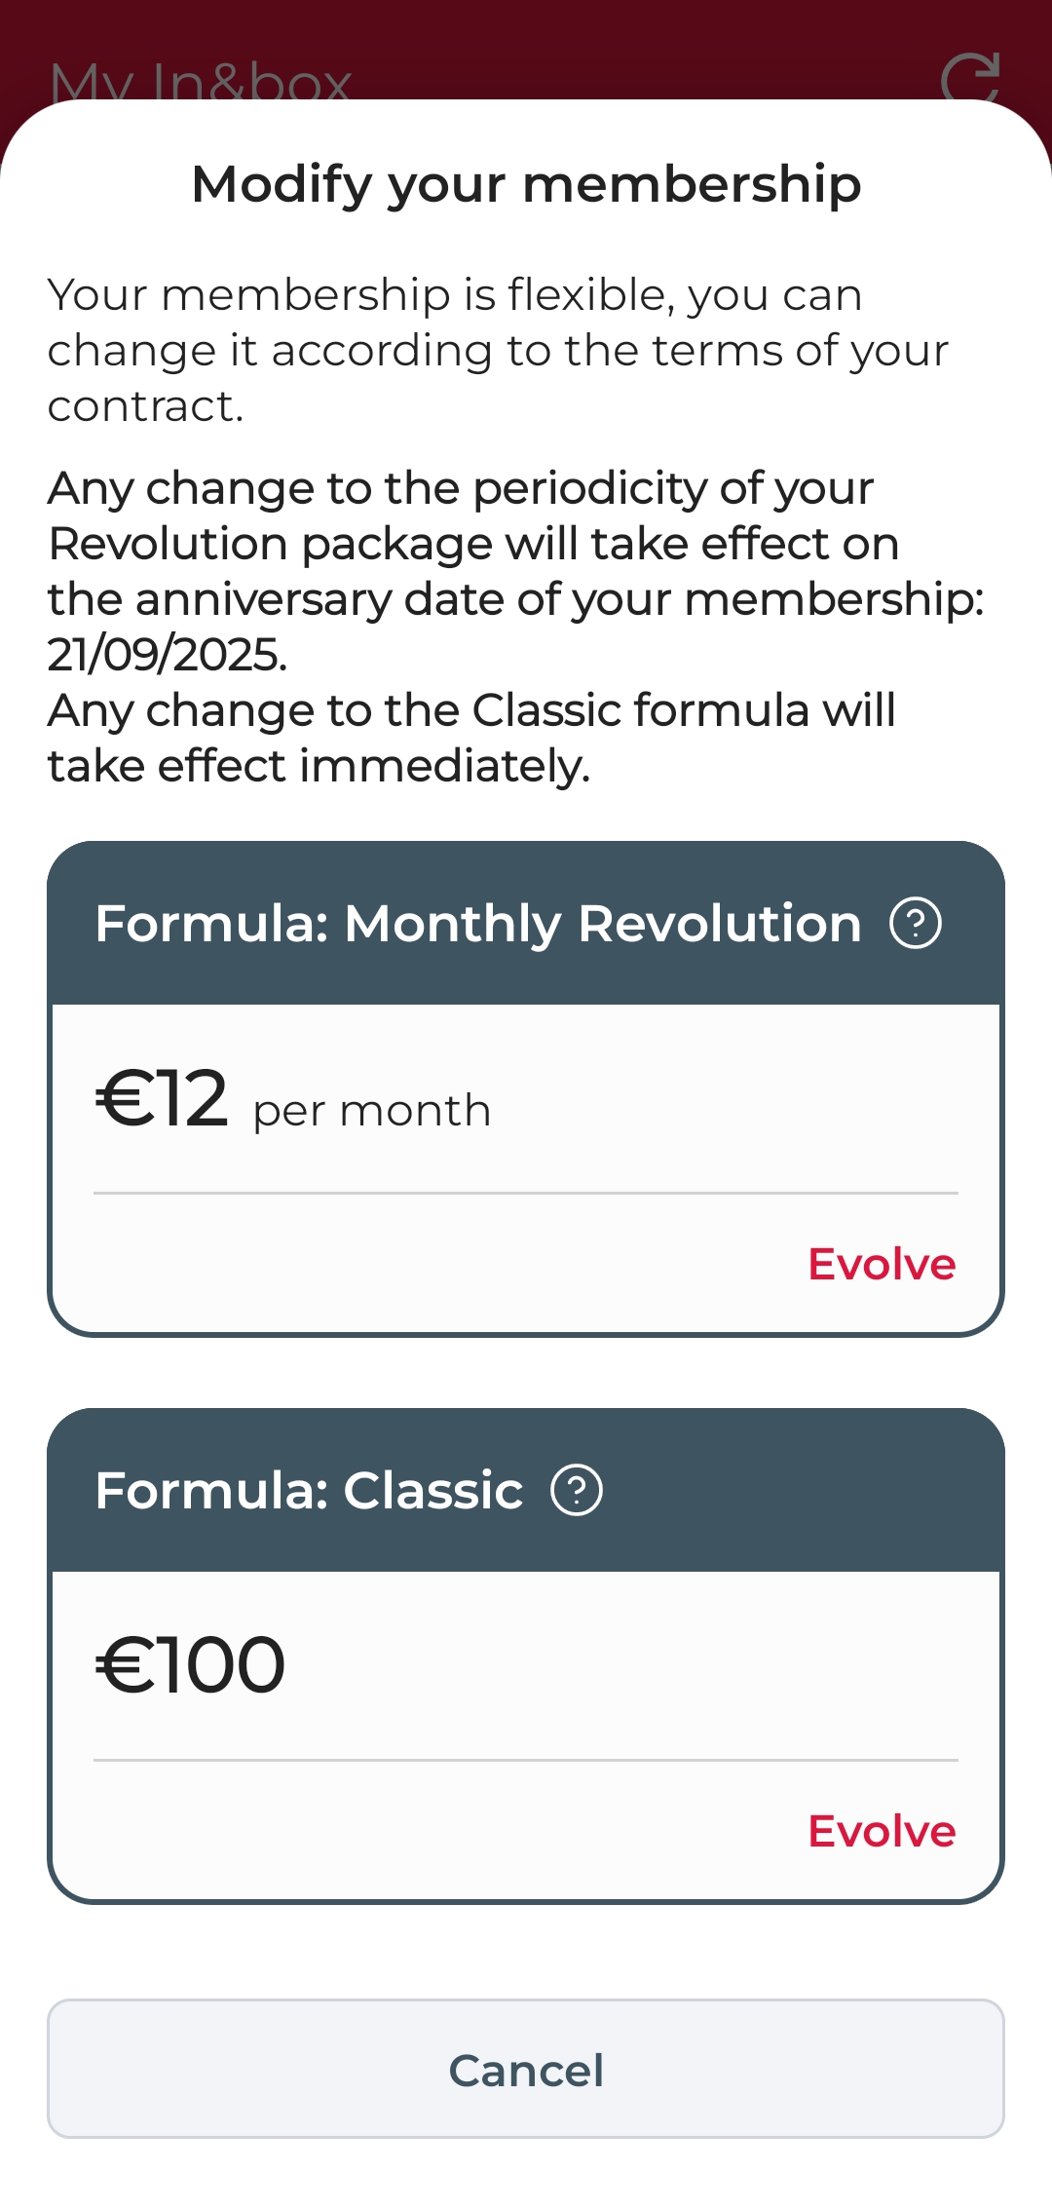Cancel the membership modification
This screenshot has width=1052, height=2209.
(x=526, y=2070)
